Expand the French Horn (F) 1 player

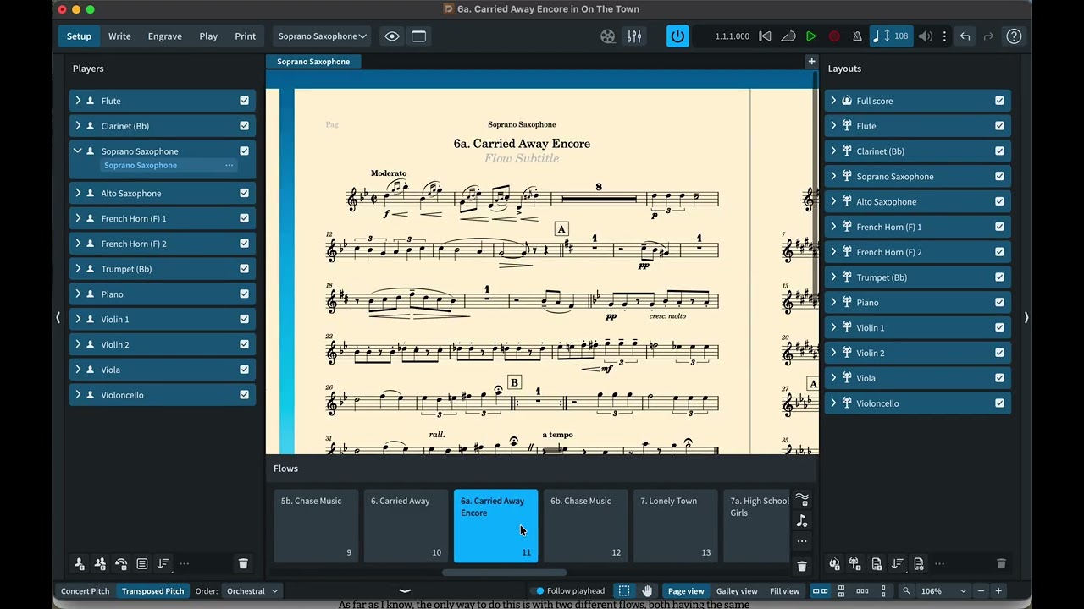click(78, 218)
